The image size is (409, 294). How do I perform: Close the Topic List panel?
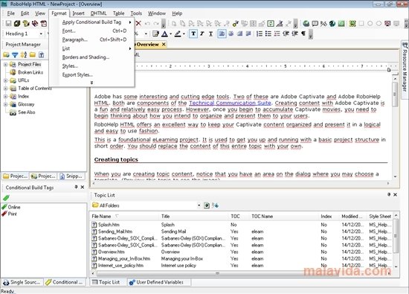pos(395,194)
